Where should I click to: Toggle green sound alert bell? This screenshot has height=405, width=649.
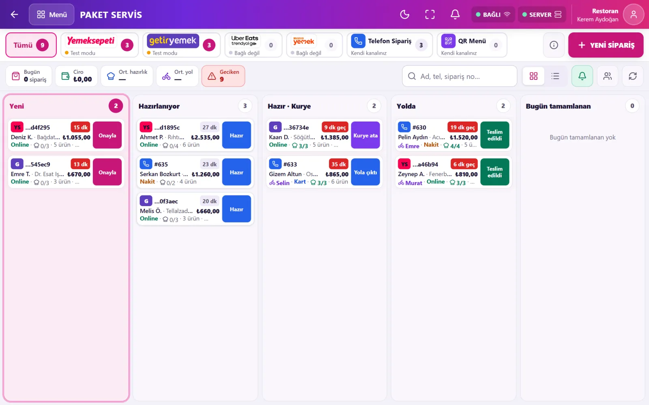point(582,76)
